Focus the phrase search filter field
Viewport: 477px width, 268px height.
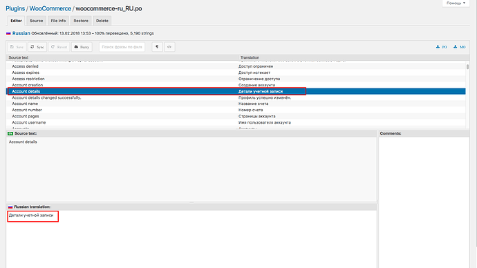pos(122,47)
